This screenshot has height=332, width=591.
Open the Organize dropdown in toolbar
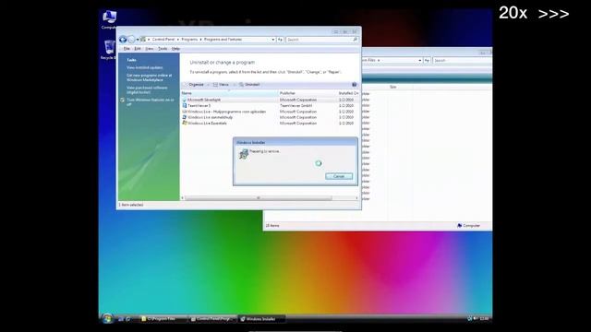(x=195, y=85)
